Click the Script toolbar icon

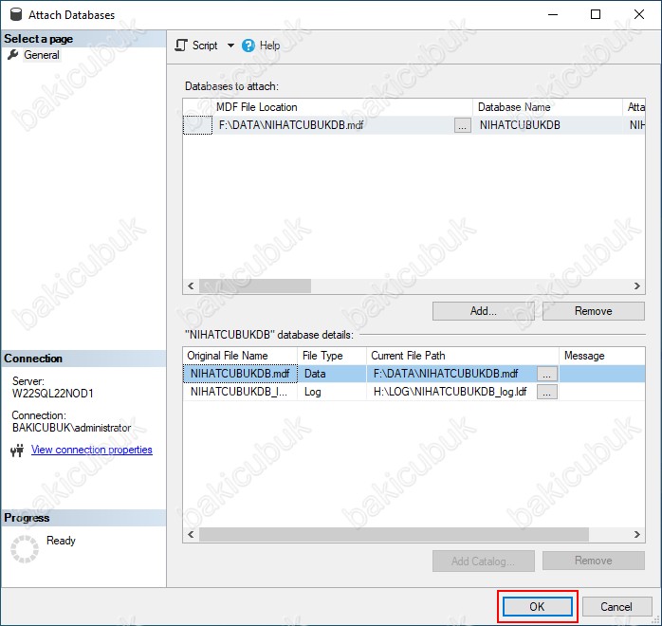pyautogui.click(x=181, y=46)
